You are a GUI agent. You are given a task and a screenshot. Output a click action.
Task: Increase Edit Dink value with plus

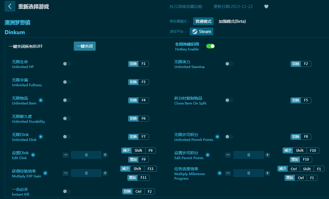(x=105, y=155)
